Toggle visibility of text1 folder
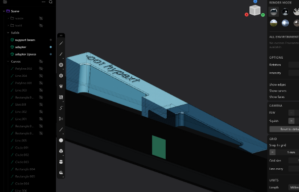Viewport: 299px width, 192px height. pos(41,25)
